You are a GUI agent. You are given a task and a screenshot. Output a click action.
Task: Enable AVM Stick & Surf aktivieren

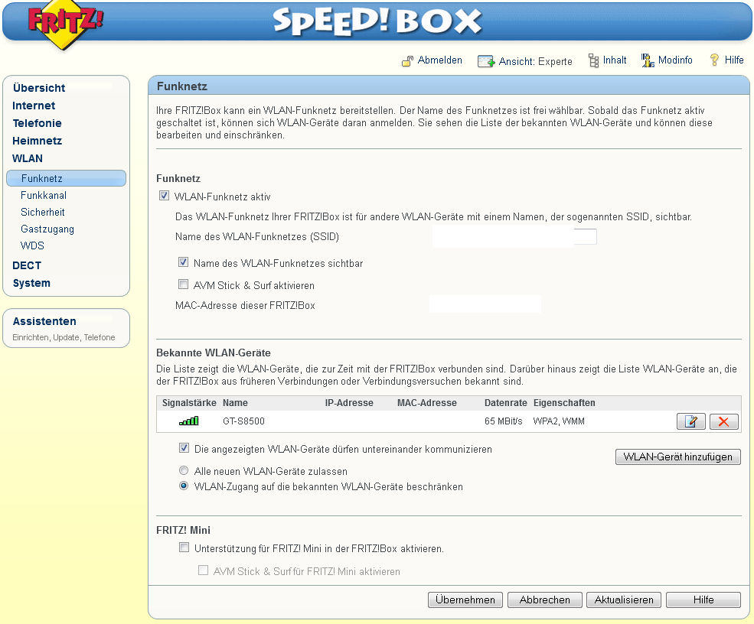tap(183, 284)
